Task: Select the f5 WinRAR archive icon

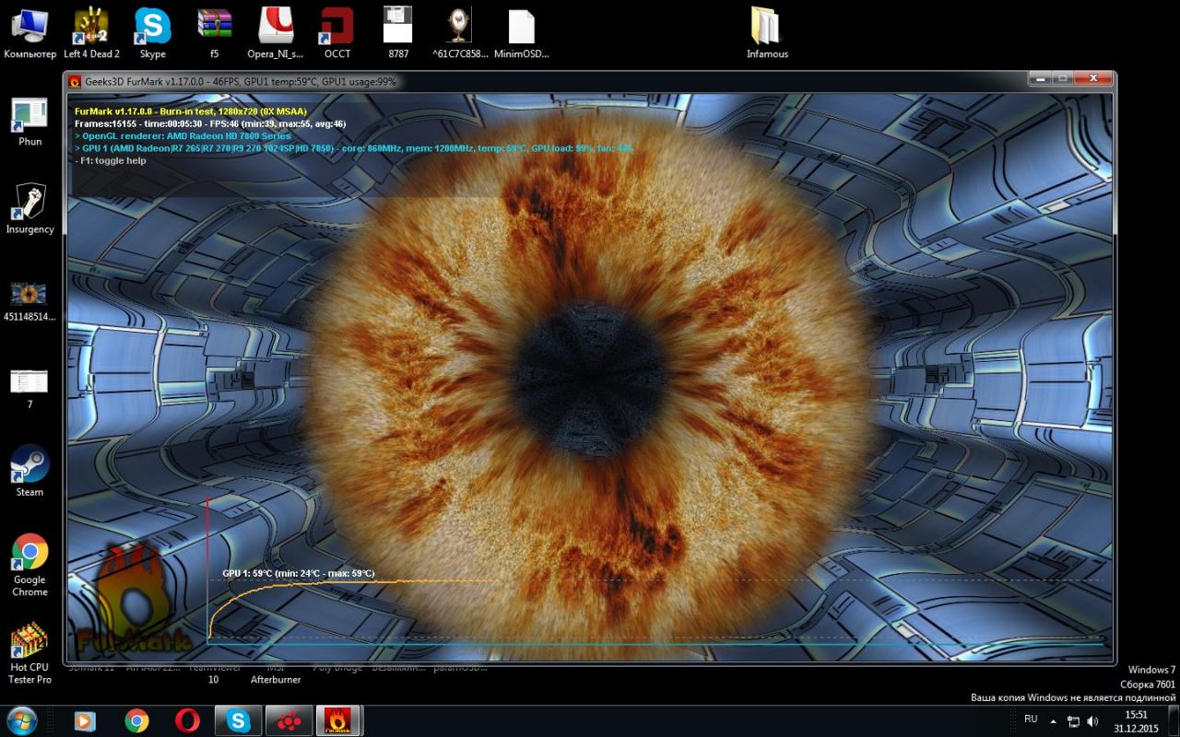Action: coord(214,28)
